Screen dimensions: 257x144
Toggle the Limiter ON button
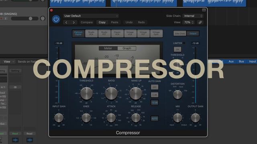pyautogui.click(x=177, y=49)
